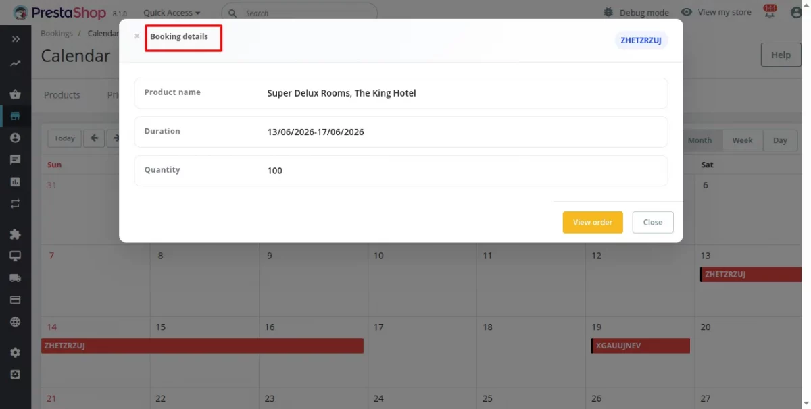
Task: Open Stats bar chart icon in sidebar
Action: coord(16,182)
